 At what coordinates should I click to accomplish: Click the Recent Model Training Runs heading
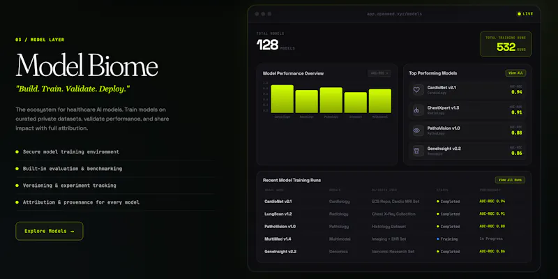292,181
